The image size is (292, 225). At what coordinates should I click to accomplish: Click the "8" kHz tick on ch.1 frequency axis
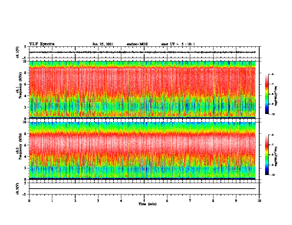26,73
